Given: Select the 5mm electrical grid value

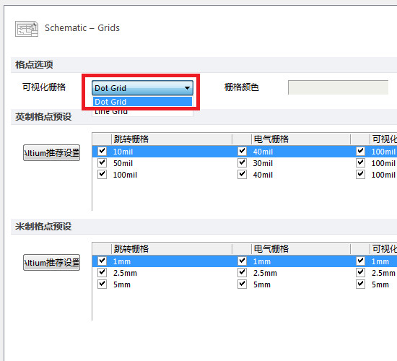Looking at the screenshot, I should (262, 284).
